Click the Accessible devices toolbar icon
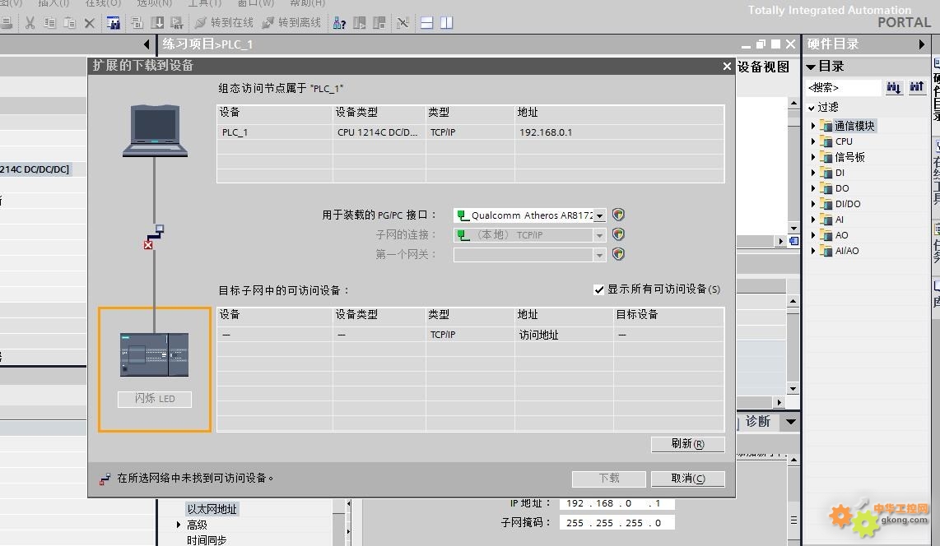Screen dimensions: 940x546 pyautogui.click(x=339, y=23)
